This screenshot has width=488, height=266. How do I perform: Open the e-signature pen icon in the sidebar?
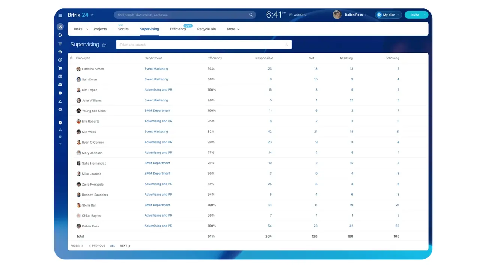(60, 101)
